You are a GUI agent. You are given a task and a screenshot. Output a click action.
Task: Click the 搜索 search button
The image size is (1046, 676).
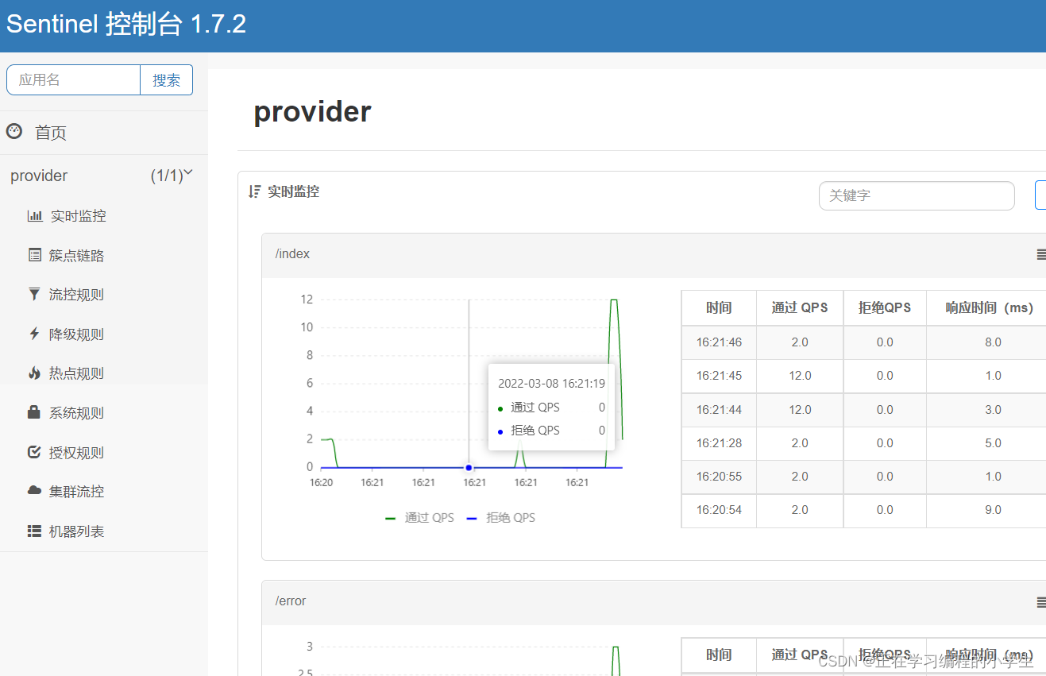[x=166, y=79]
